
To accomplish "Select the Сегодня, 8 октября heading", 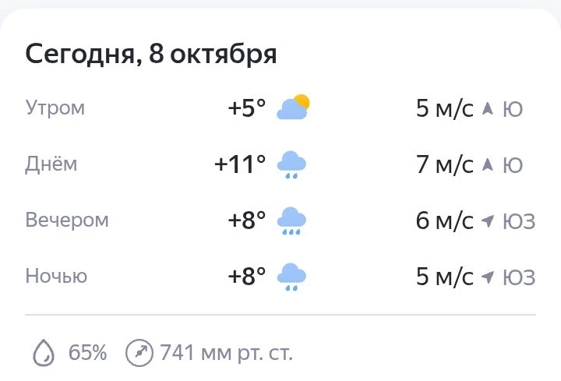I will pyautogui.click(x=151, y=55).
